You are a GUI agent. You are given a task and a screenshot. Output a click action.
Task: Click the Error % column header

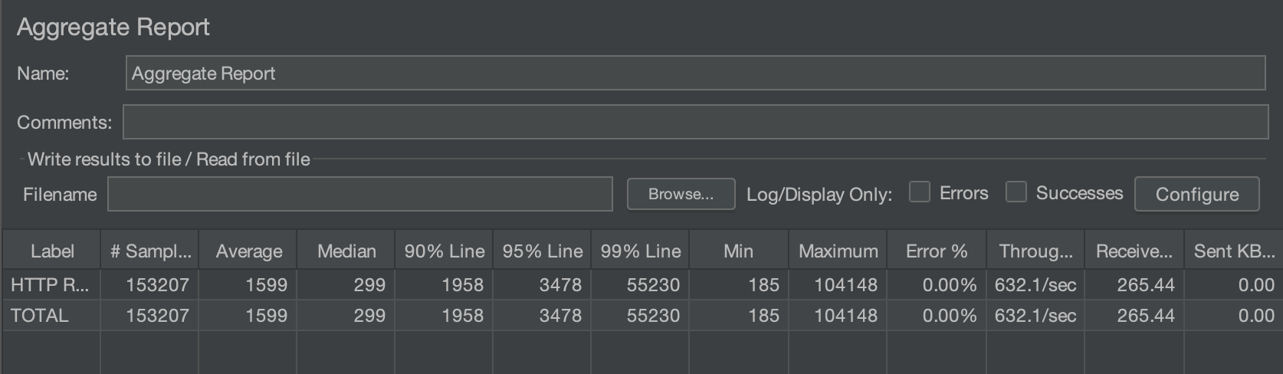click(x=937, y=251)
